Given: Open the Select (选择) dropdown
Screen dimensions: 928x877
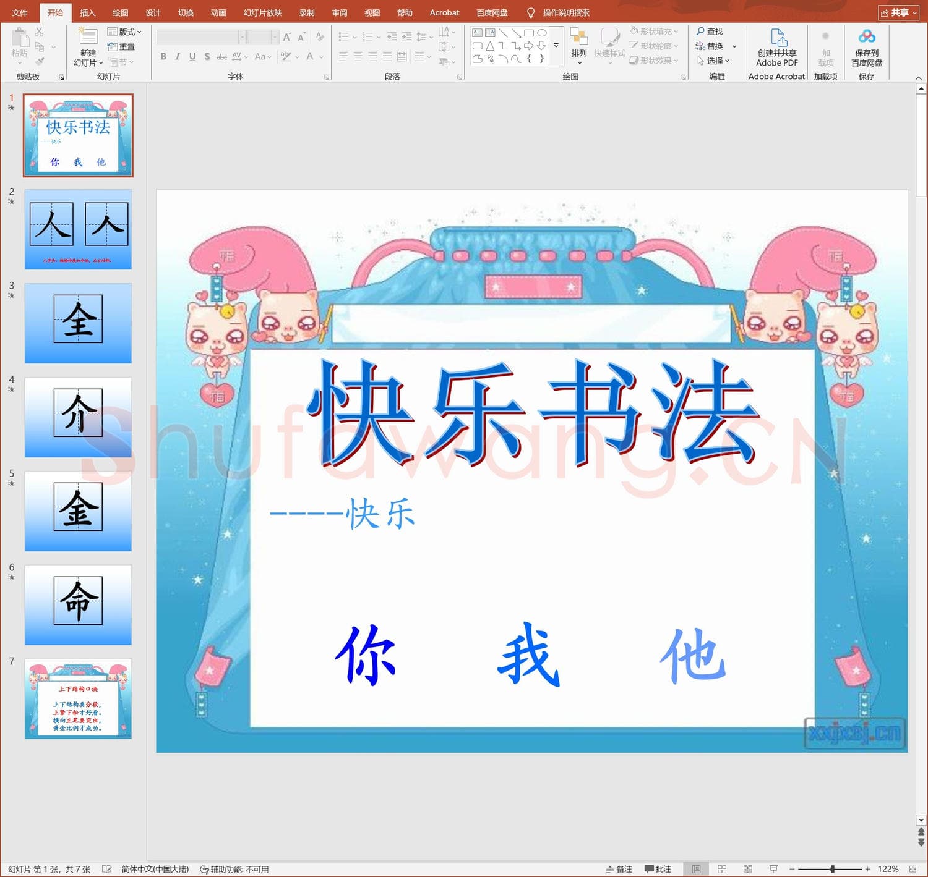Looking at the screenshot, I should pyautogui.click(x=713, y=61).
